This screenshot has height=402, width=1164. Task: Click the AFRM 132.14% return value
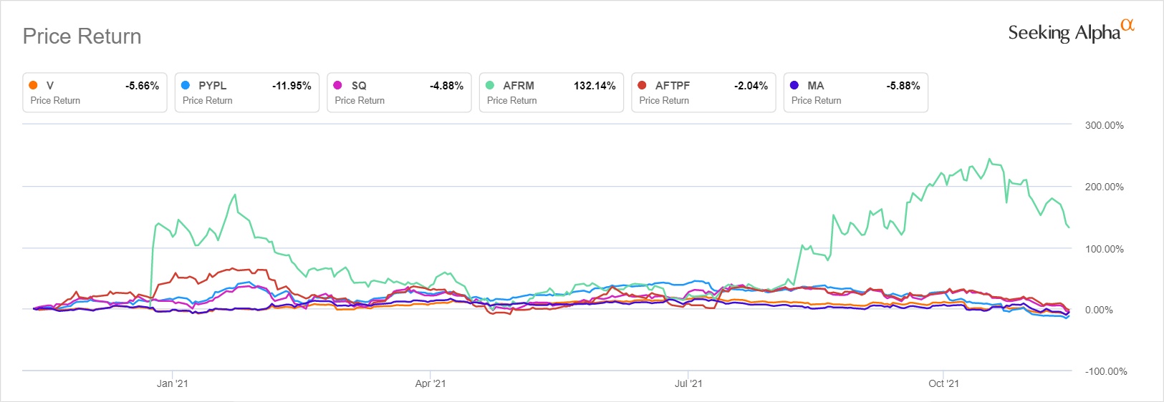pos(595,86)
